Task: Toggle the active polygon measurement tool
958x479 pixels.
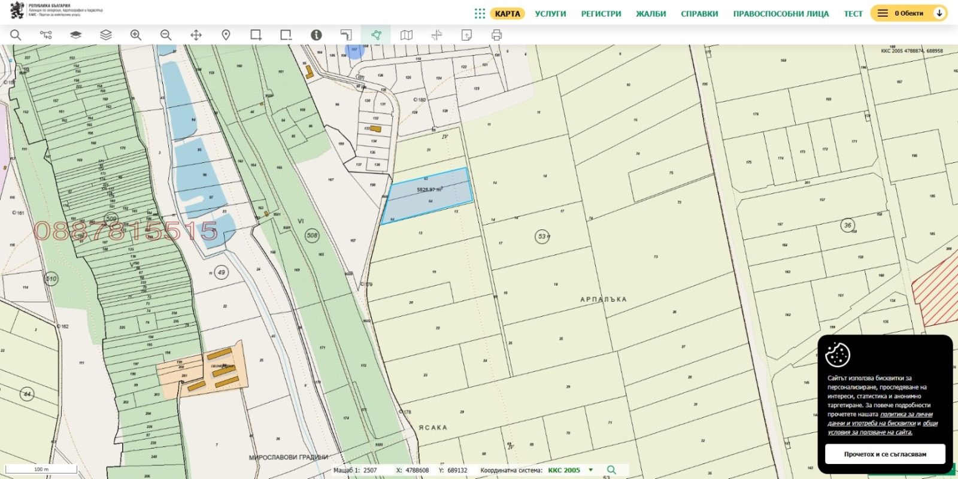Action: tap(376, 35)
